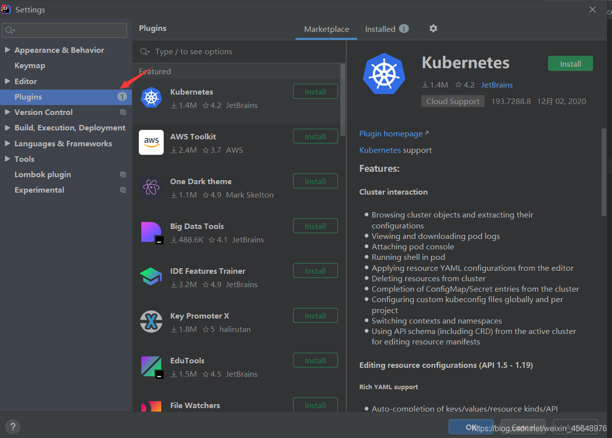This screenshot has width=612, height=438.
Task: Click the help question mark icon
Action: tap(12, 427)
